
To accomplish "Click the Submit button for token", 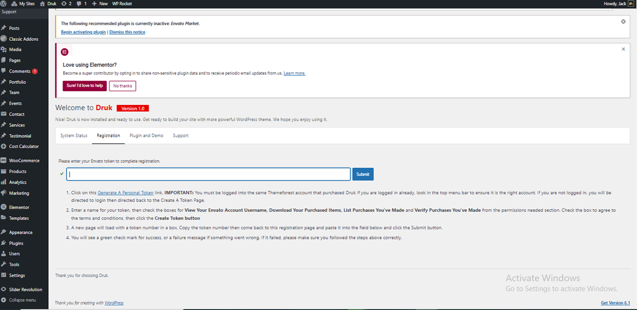I will point(363,174).
